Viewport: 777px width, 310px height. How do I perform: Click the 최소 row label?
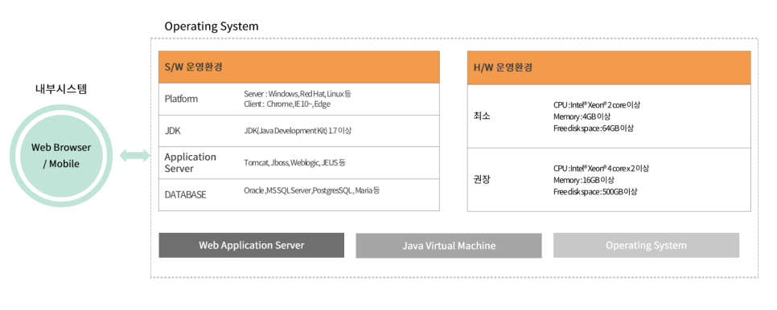tap(482, 116)
